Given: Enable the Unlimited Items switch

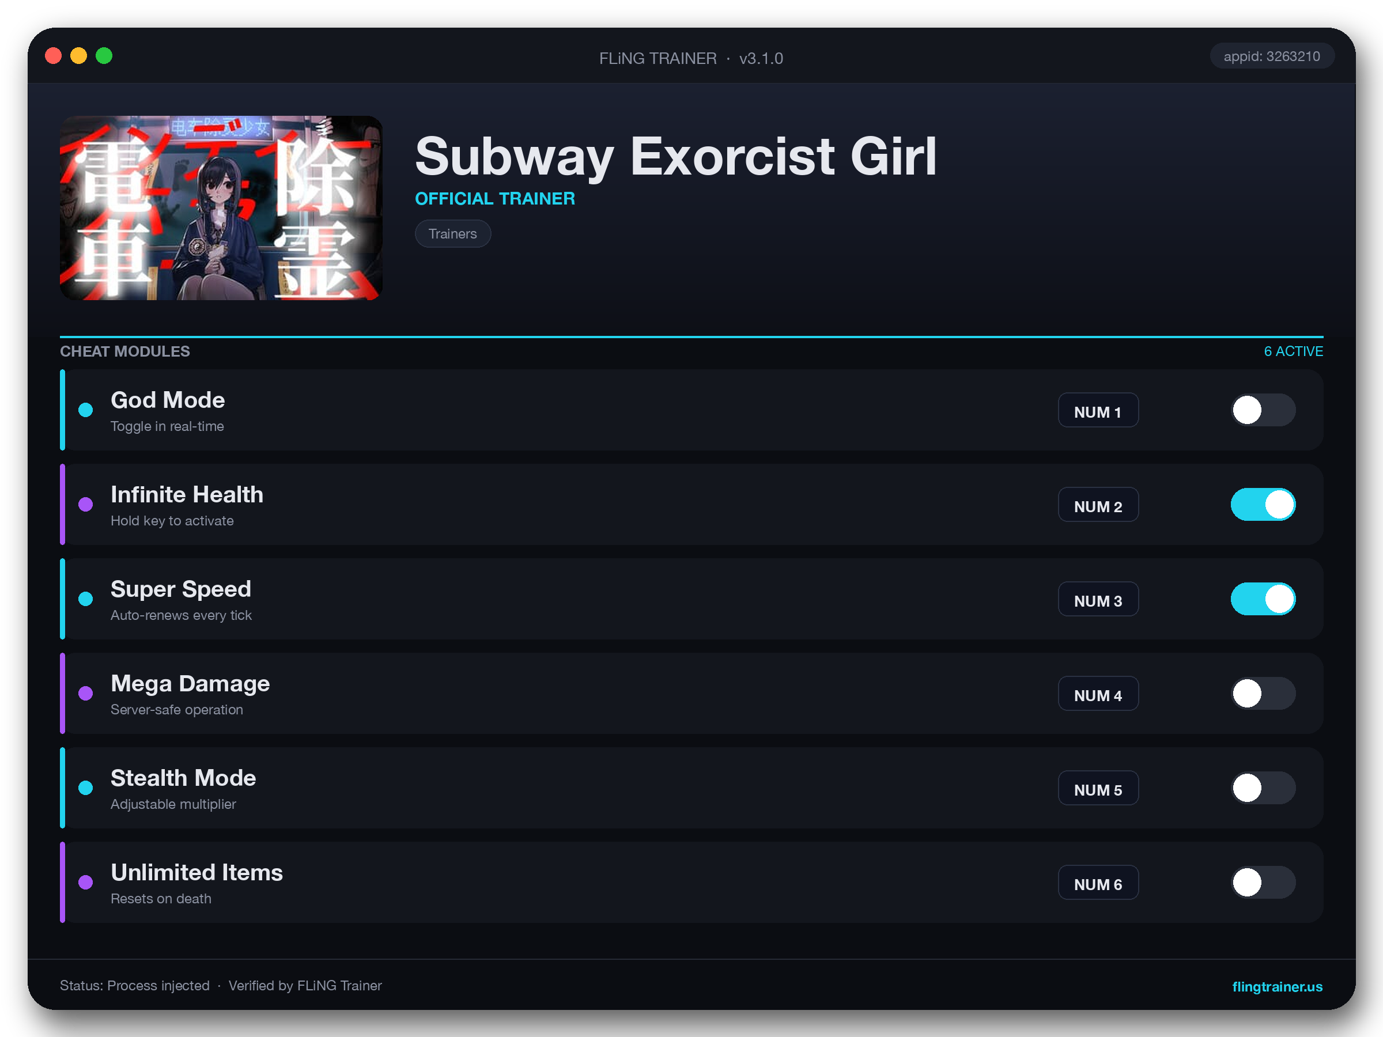Looking at the screenshot, I should [x=1263, y=882].
